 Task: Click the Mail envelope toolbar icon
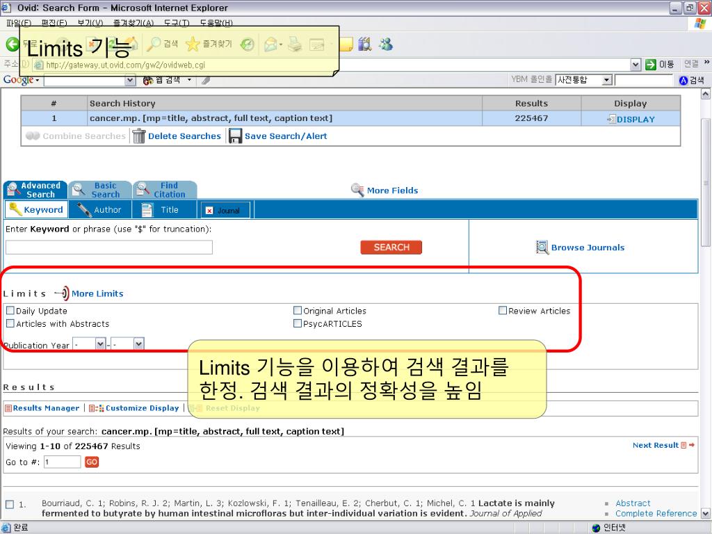click(270, 44)
